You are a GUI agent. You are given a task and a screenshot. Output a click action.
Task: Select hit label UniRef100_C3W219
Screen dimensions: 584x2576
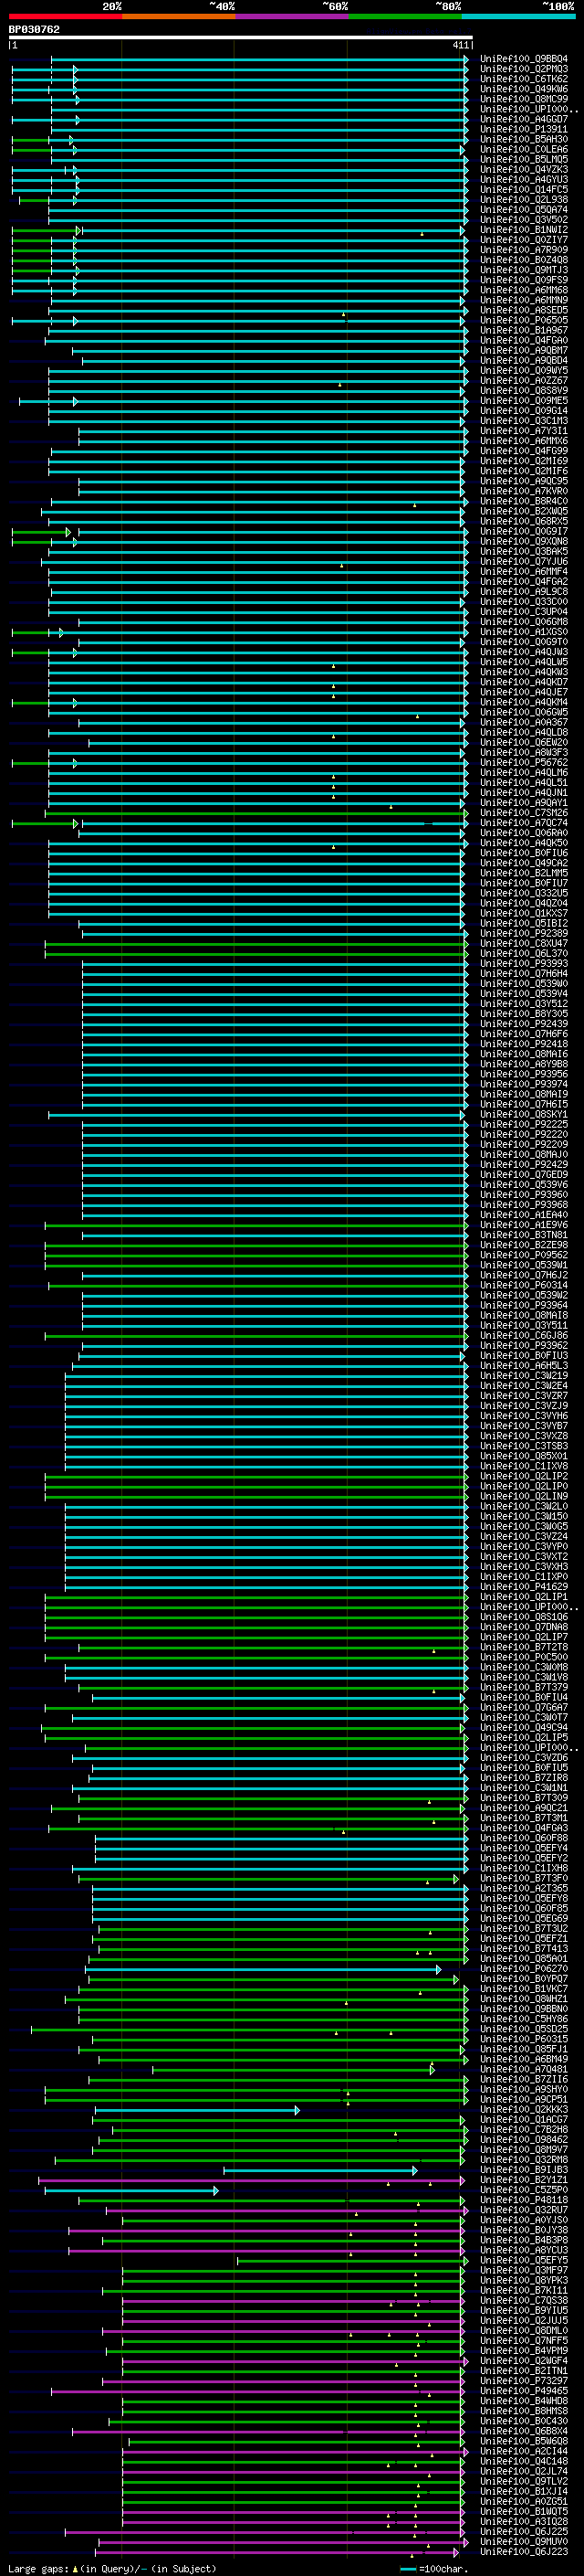pyautogui.click(x=523, y=1375)
